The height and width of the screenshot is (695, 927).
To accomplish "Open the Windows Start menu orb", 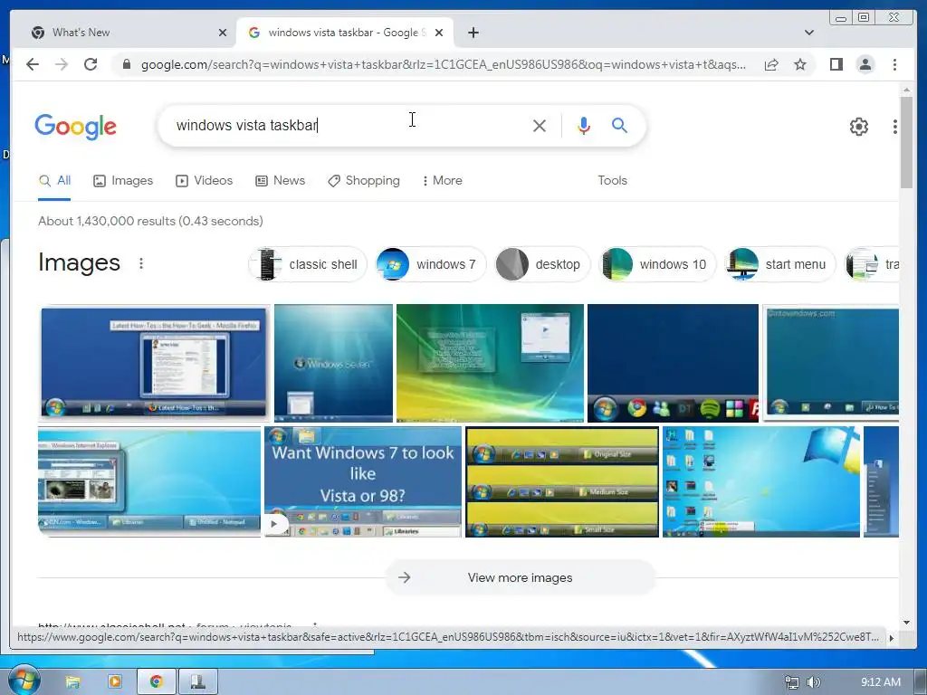I will click(24, 681).
